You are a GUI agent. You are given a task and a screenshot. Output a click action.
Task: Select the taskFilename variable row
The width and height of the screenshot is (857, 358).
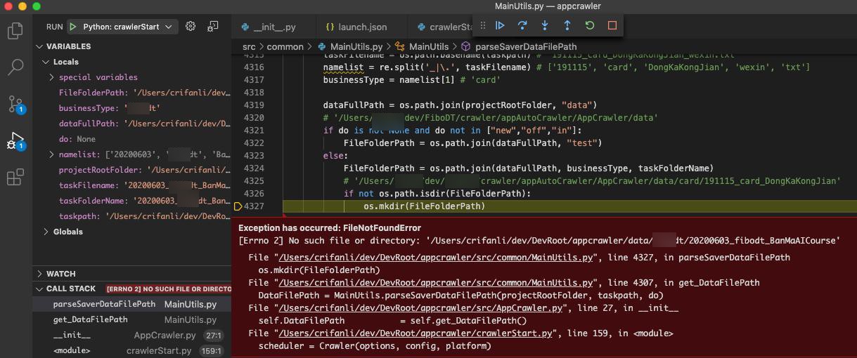click(x=131, y=185)
